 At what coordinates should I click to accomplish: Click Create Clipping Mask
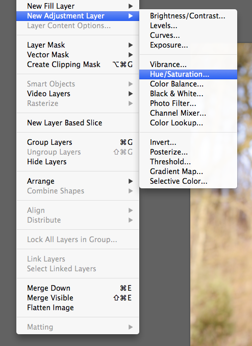pyautogui.click(x=78, y=64)
